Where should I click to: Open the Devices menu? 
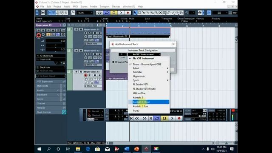(x=116, y=7)
